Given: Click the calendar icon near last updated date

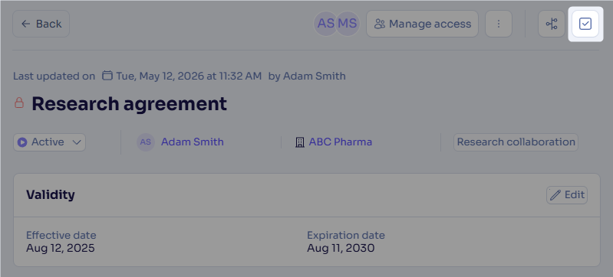Looking at the screenshot, I should 107,75.
